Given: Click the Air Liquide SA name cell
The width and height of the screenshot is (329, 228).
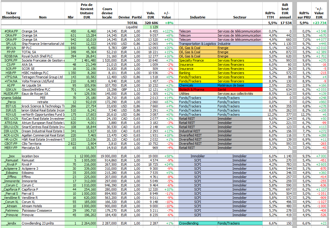Looking at the screenshot, I should pos(43,85).
